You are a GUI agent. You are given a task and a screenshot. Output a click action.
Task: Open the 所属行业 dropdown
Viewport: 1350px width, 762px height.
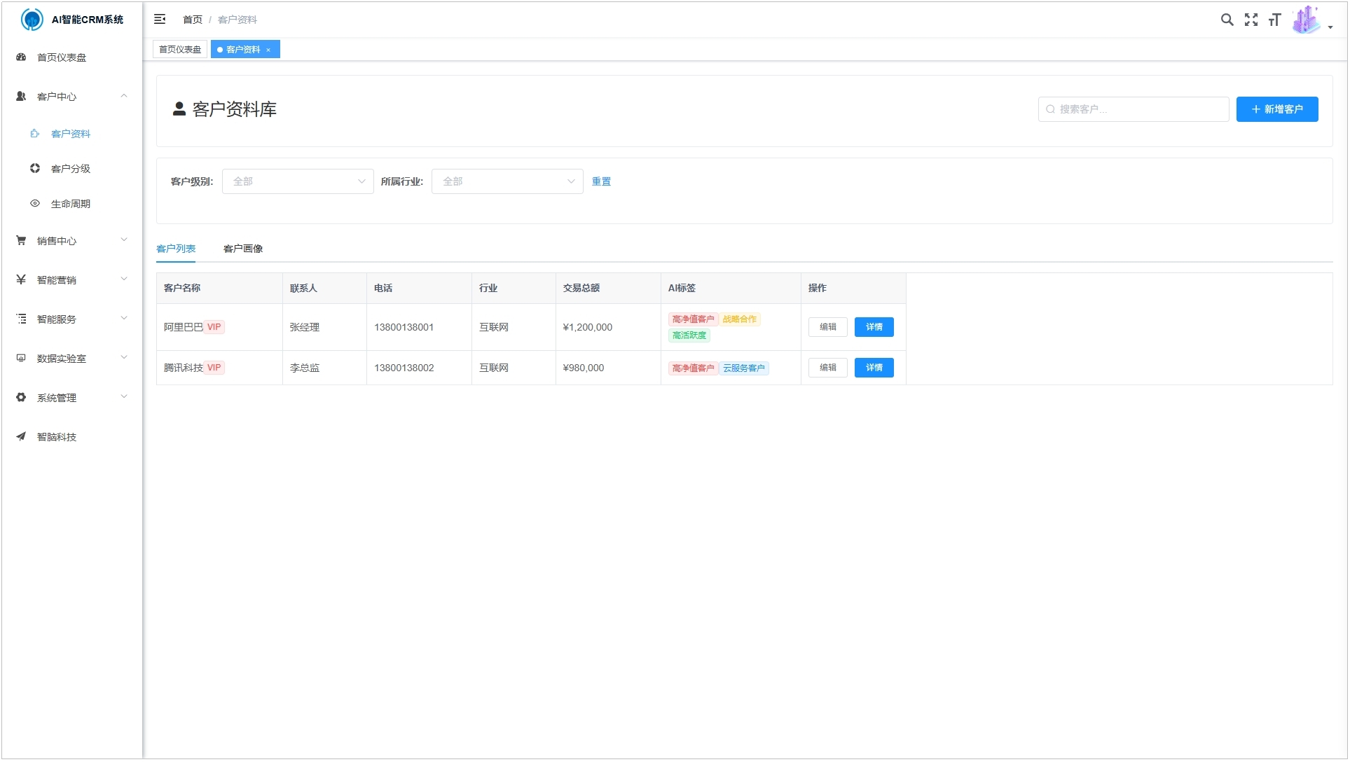tap(507, 181)
